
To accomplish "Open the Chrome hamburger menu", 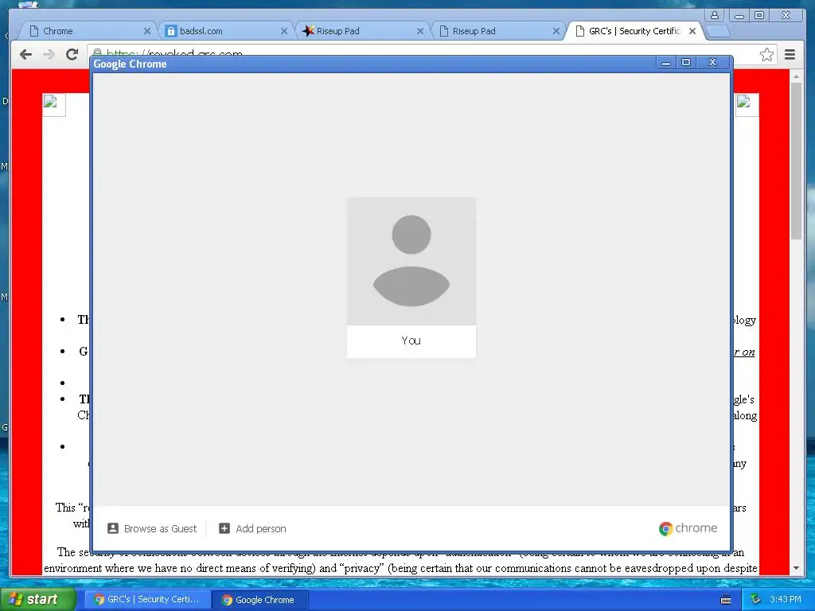I will (x=790, y=55).
